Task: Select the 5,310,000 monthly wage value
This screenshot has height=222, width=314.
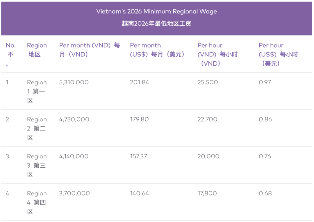Action: coord(74,82)
